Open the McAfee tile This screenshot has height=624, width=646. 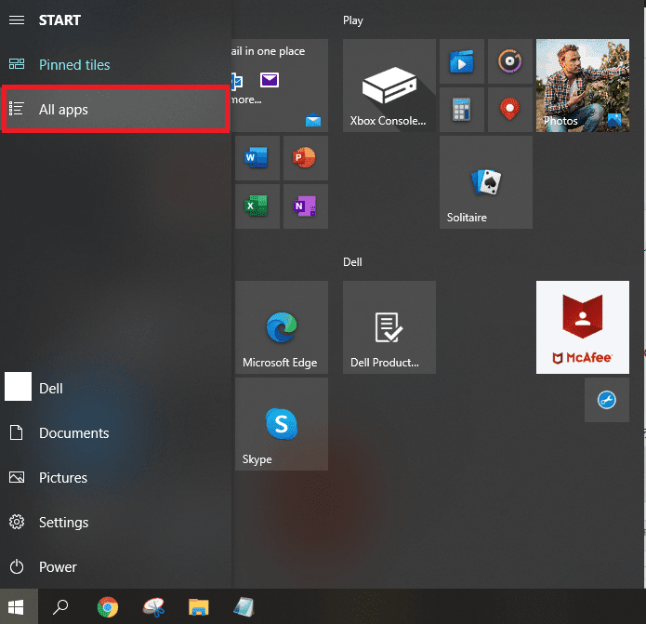[583, 327]
